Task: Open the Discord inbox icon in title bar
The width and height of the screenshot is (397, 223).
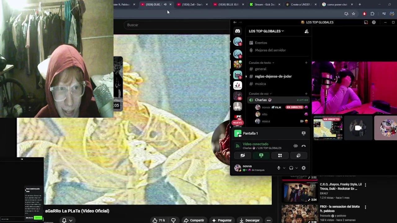Action: coord(366,22)
